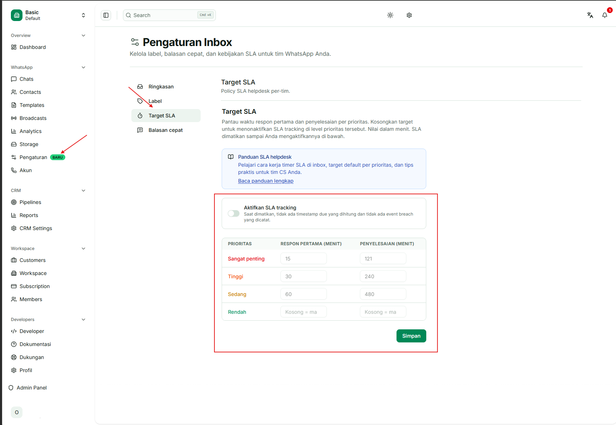
Task: Switch theme with the sun icon
Action: pos(390,15)
